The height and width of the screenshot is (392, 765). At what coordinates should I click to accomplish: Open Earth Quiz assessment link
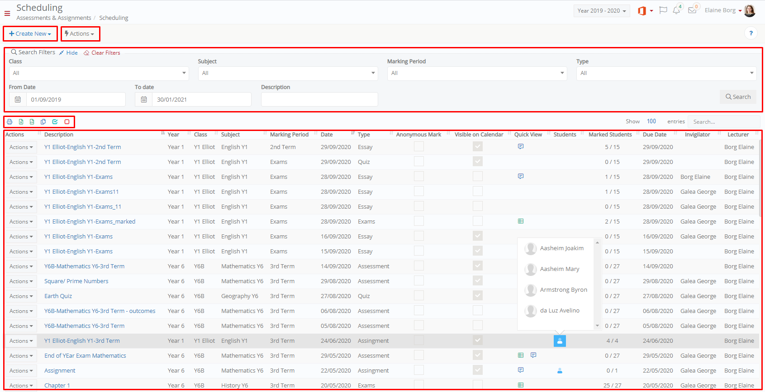point(58,296)
